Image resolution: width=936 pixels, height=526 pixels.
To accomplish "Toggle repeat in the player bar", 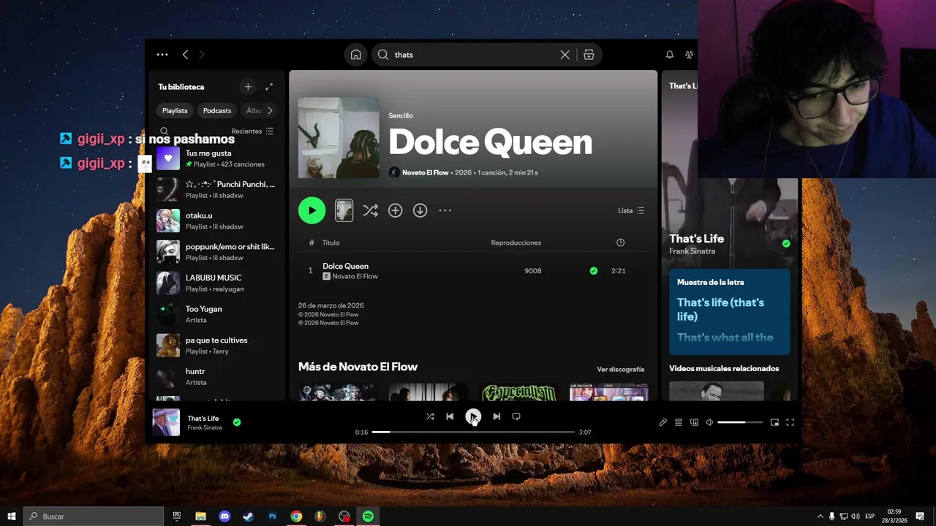I will coord(516,416).
